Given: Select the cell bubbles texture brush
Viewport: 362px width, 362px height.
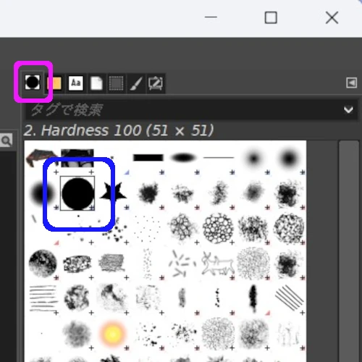Looking at the screenshot, I should click(x=218, y=228).
